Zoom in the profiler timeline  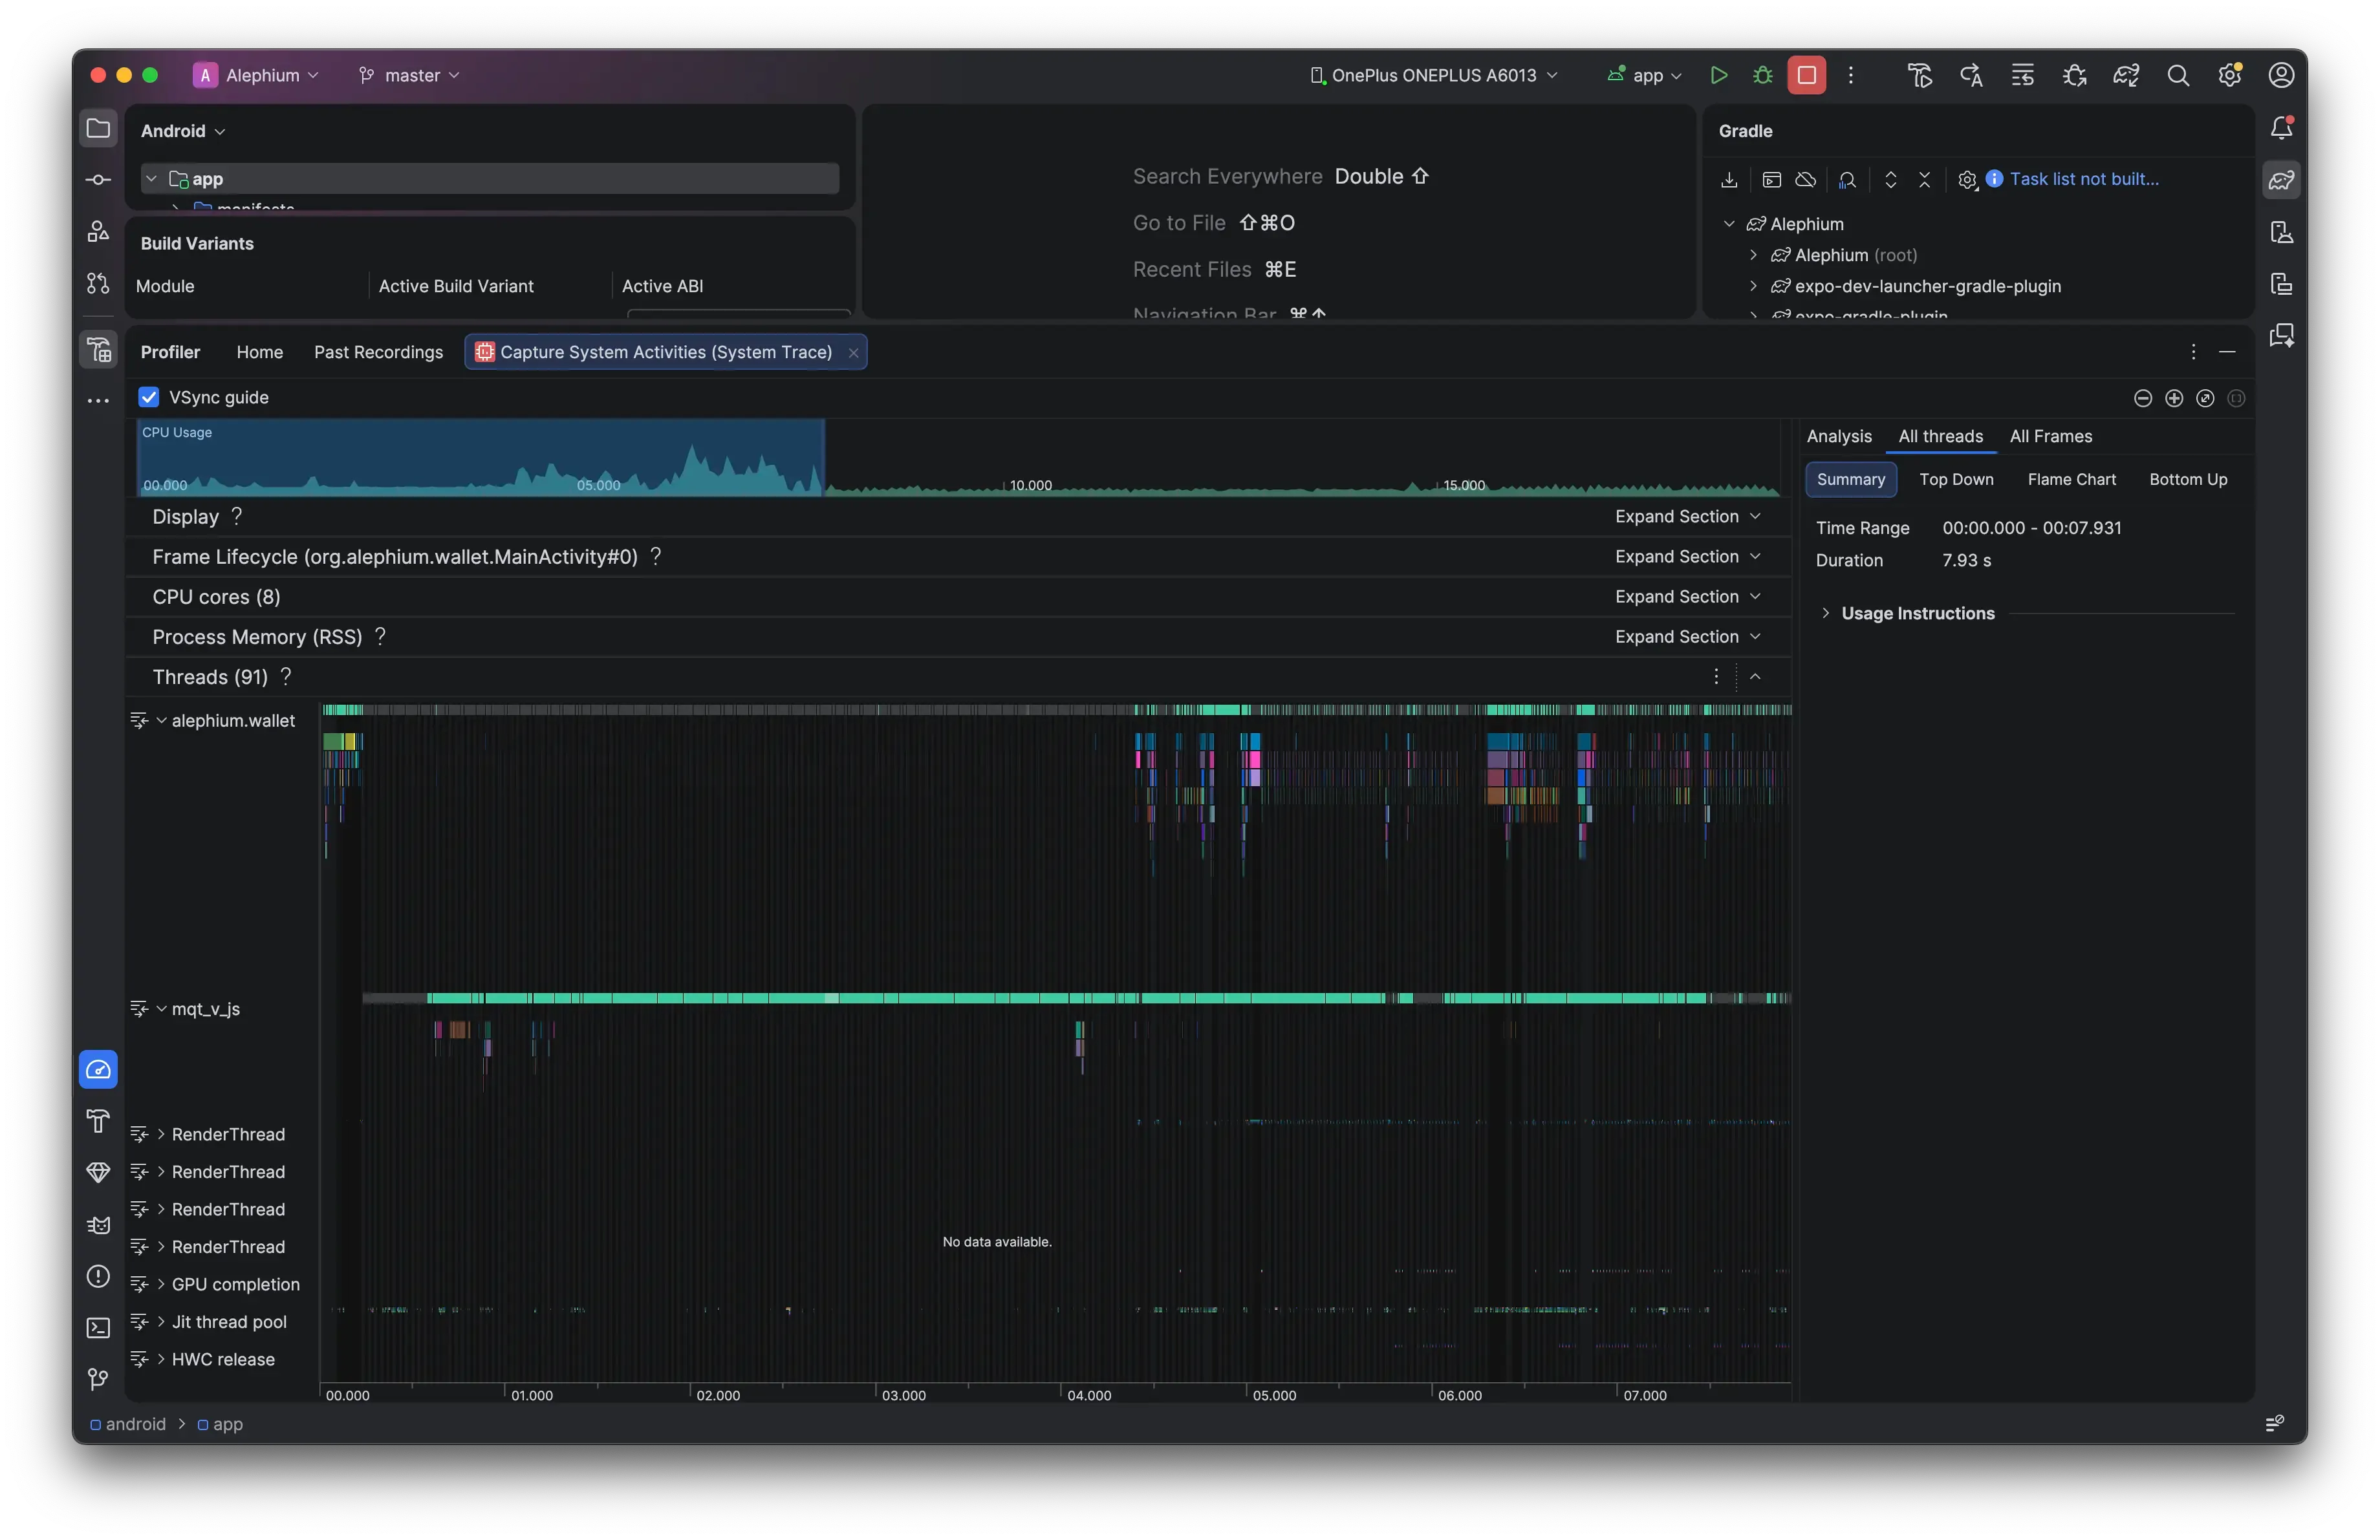point(2174,398)
